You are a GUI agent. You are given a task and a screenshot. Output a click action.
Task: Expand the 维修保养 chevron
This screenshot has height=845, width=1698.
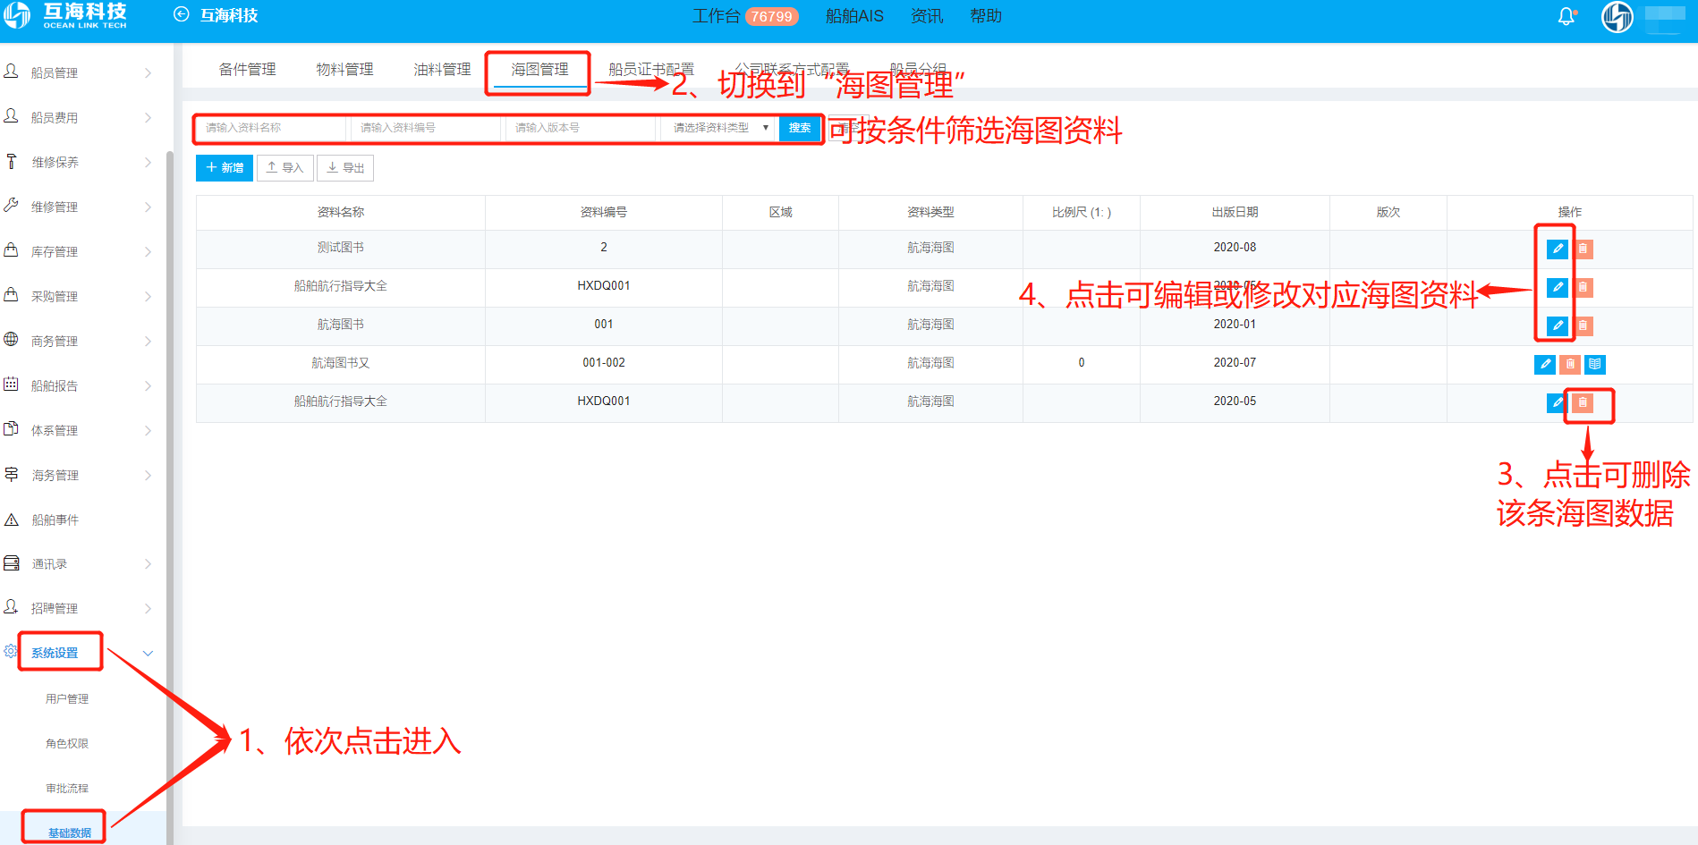pos(149,162)
